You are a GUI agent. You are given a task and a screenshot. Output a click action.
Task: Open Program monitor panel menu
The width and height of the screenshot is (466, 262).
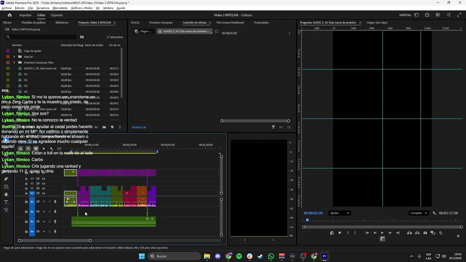(360, 23)
